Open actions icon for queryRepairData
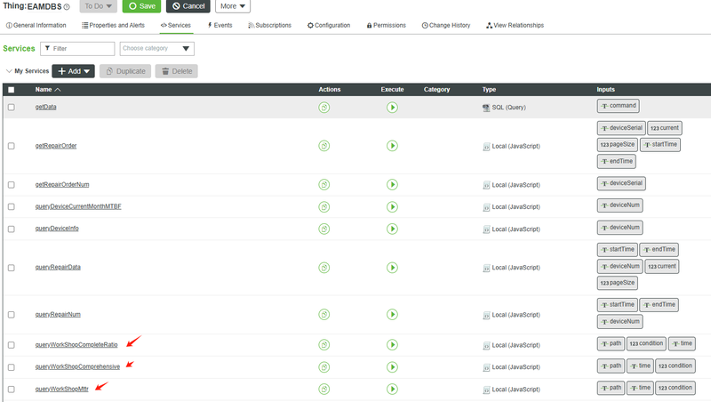 pyautogui.click(x=324, y=268)
